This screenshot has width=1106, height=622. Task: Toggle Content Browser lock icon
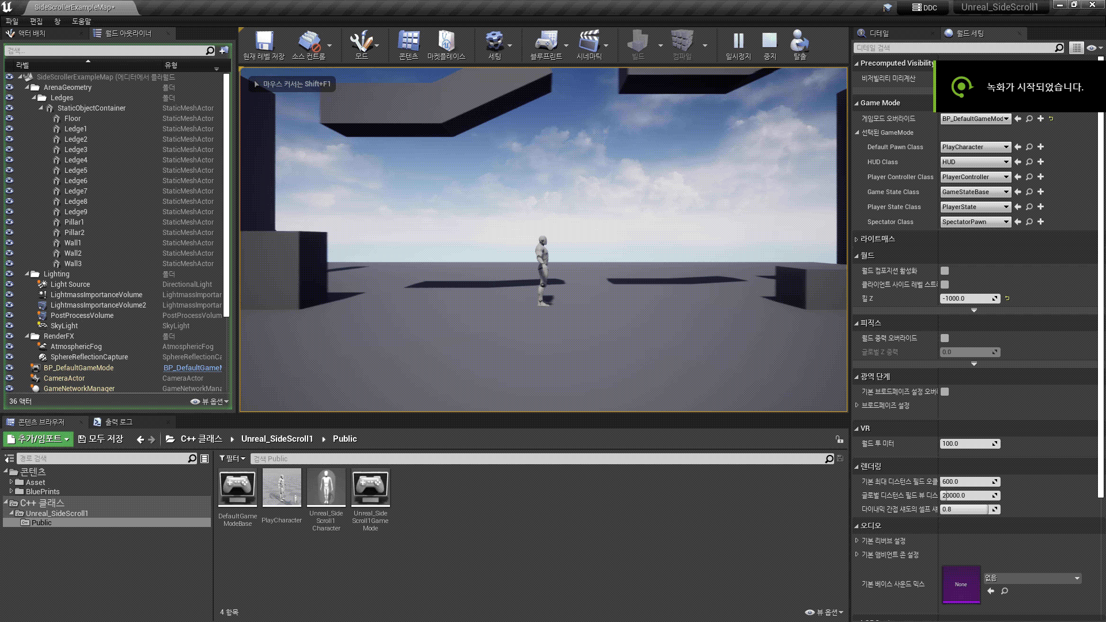point(839,439)
